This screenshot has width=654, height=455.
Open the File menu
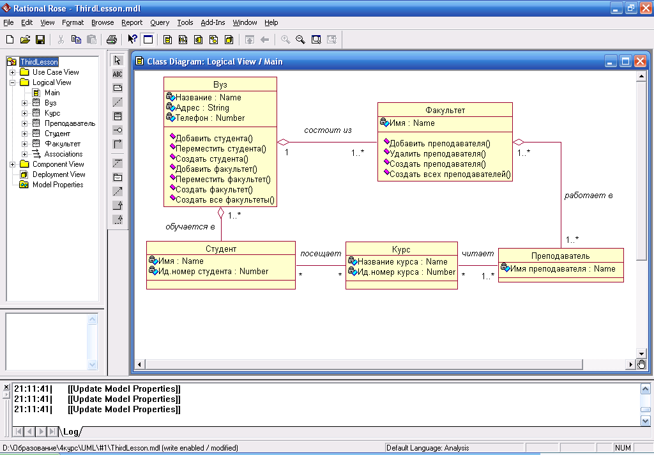click(x=8, y=22)
